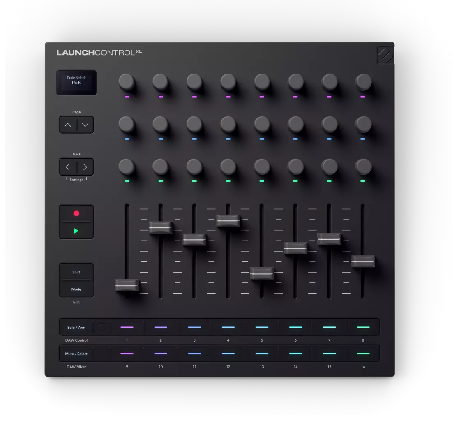Grab the channel 8 fader cap

[x=363, y=261]
